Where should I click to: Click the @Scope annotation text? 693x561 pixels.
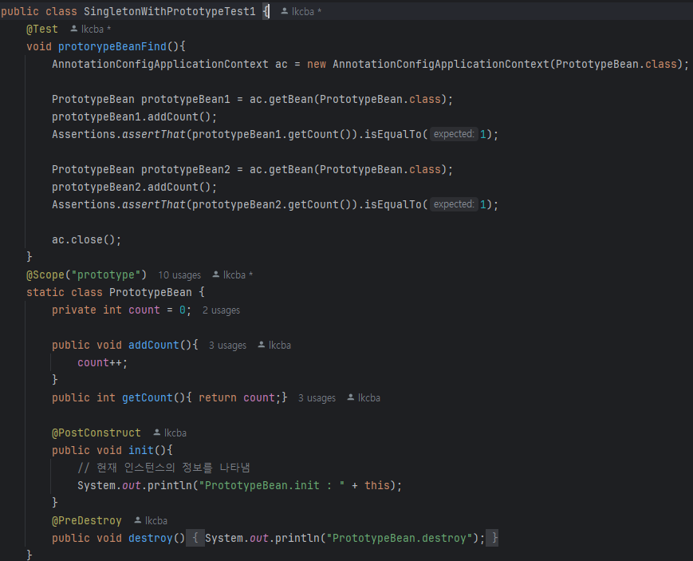click(45, 275)
